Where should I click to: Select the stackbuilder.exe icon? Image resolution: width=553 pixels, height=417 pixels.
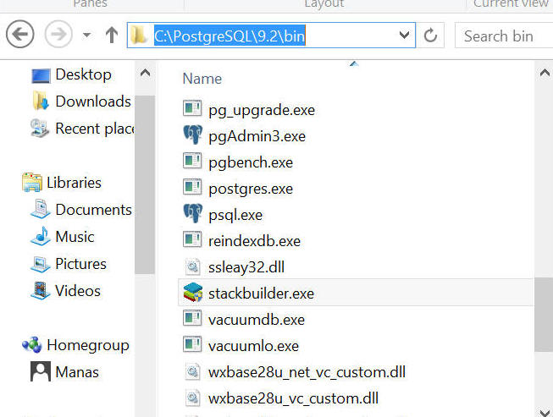192,293
